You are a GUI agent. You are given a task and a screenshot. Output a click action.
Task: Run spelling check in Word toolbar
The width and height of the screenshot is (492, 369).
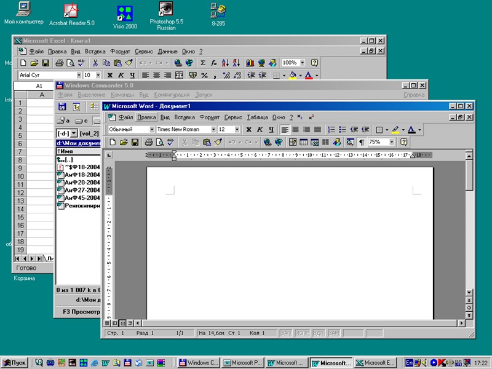(171, 143)
